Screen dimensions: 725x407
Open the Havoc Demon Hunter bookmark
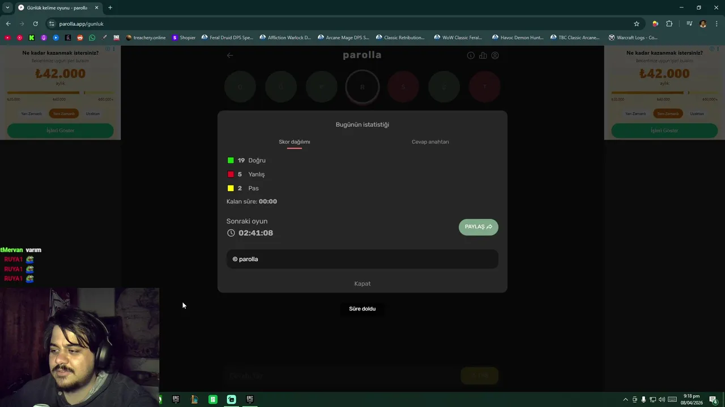518,38
